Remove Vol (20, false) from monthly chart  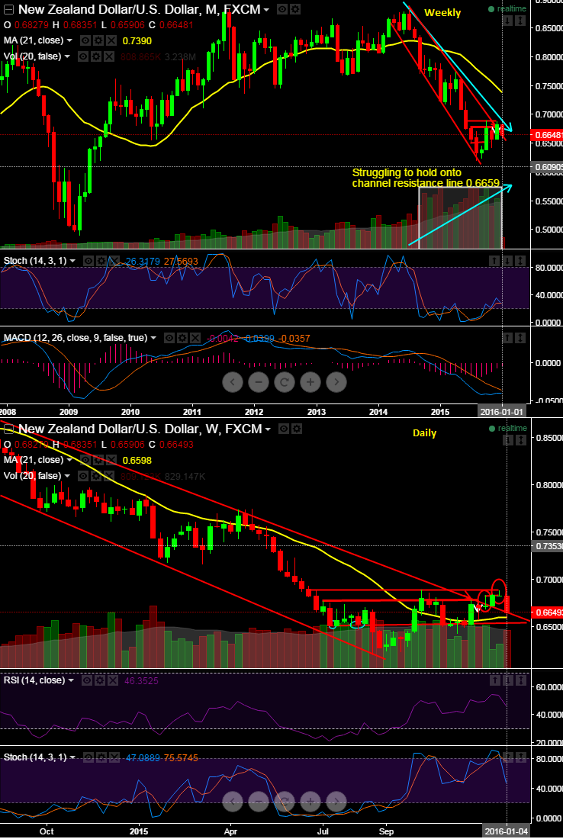coord(108,56)
